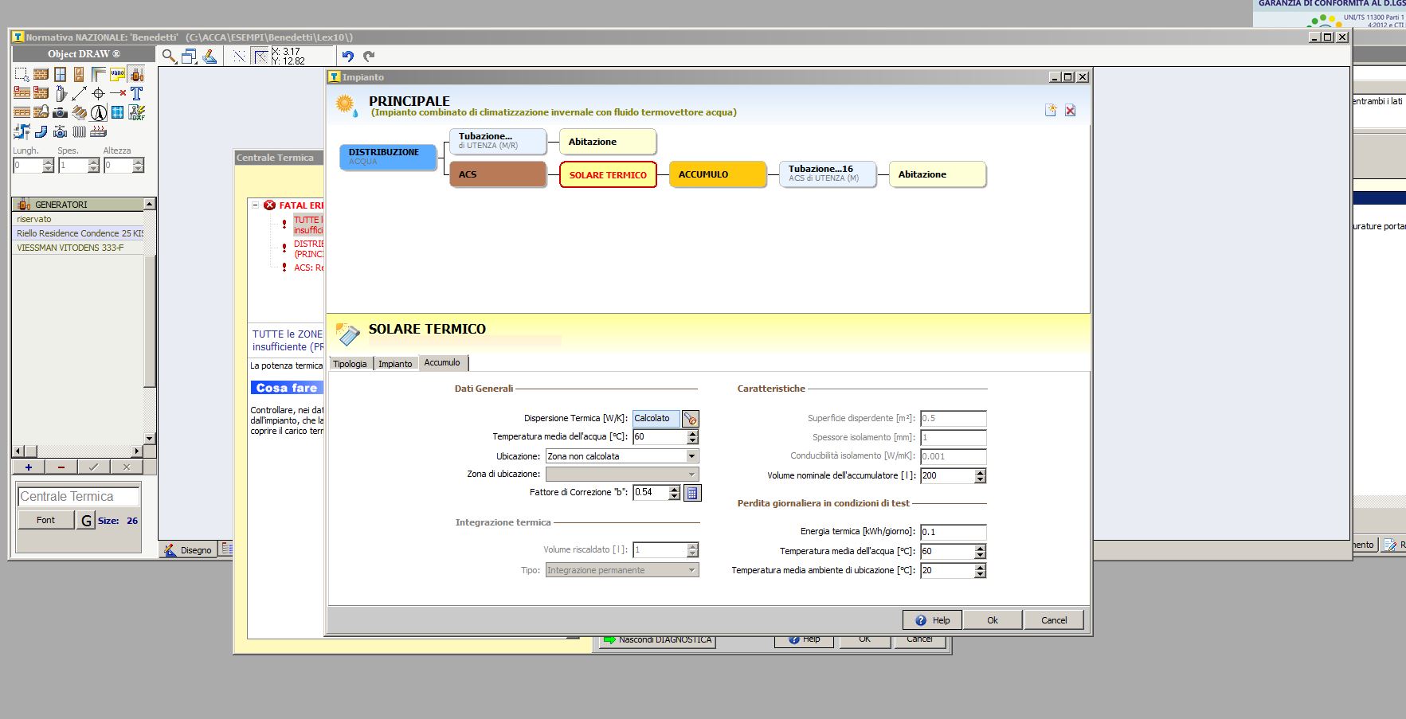The height and width of the screenshot is (719, 1406).
Task: Click the camera snapshot tool icon
Action: pyautogui.click(x=60, y=112)
